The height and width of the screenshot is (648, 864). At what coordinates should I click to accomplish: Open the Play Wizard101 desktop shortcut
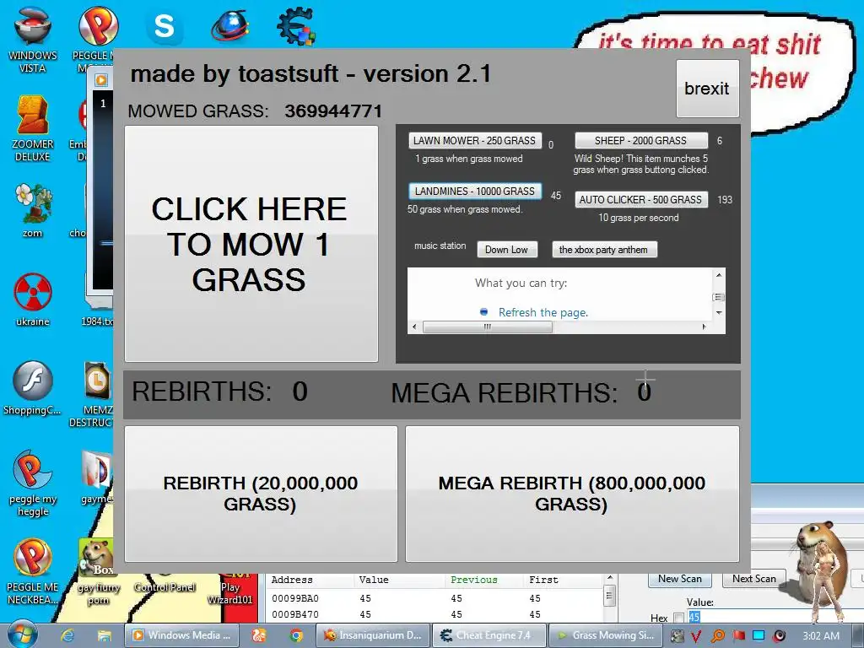click(x=229, y=588)
